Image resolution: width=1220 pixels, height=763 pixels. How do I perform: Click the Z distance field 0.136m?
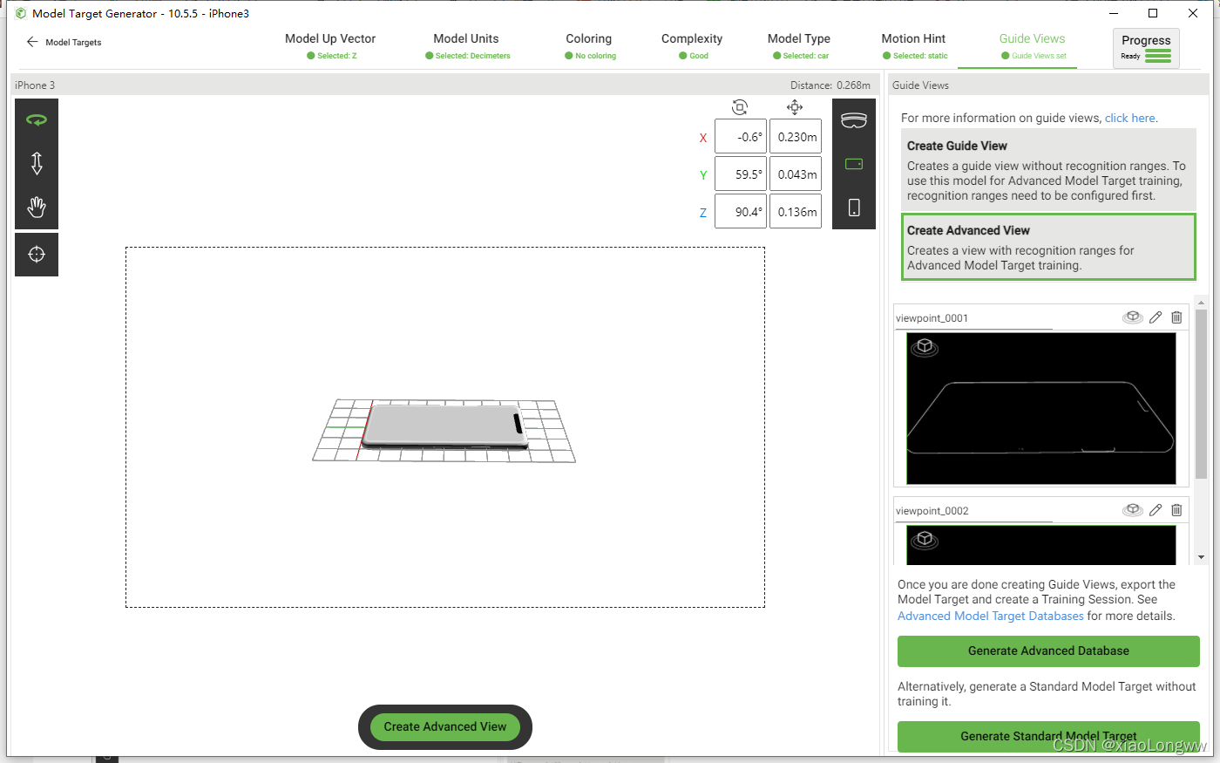click(796, 212)
